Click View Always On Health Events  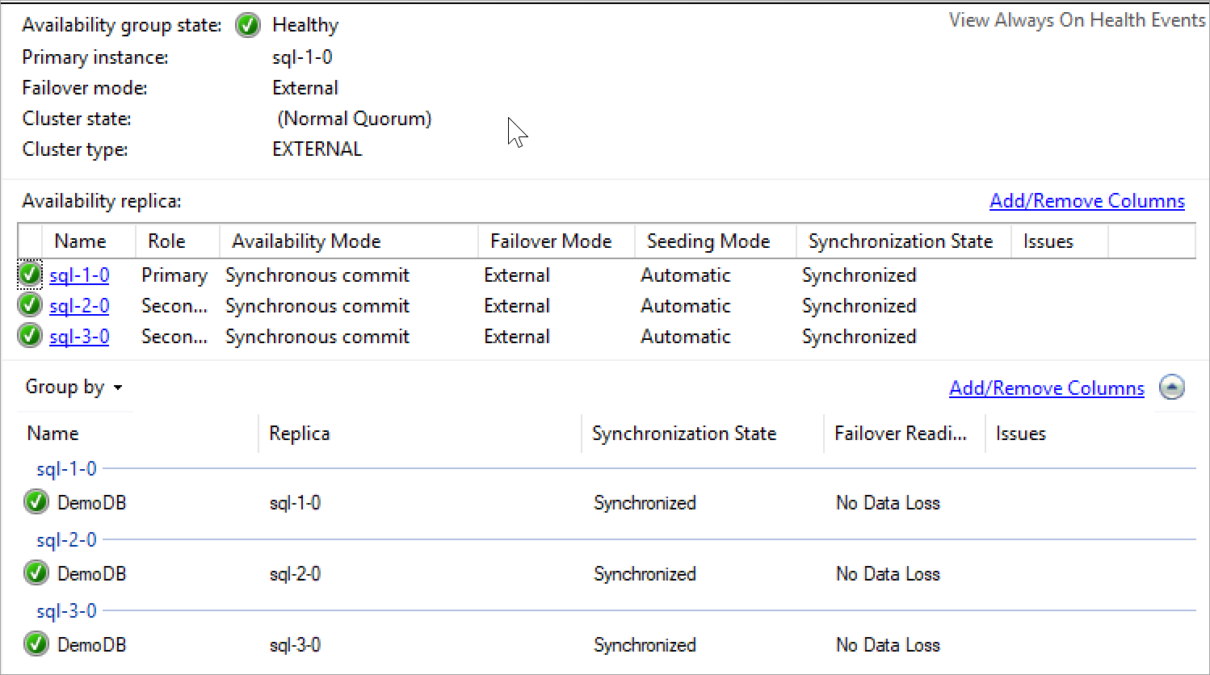point(1076,19)
